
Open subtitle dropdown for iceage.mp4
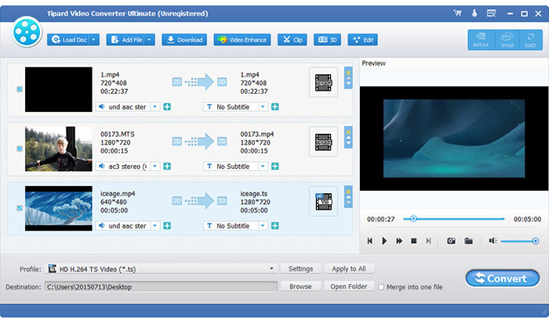point(263,225)
